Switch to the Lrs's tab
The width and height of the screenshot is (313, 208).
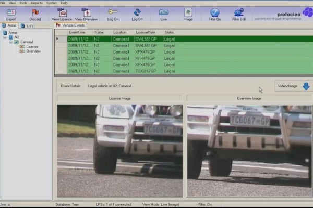(x=27, y=25)
